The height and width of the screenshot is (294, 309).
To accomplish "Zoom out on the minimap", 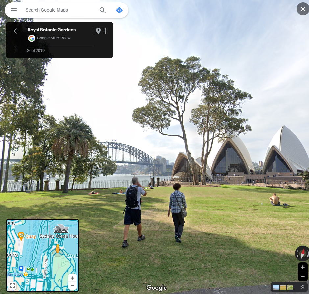I will (72, 285).
